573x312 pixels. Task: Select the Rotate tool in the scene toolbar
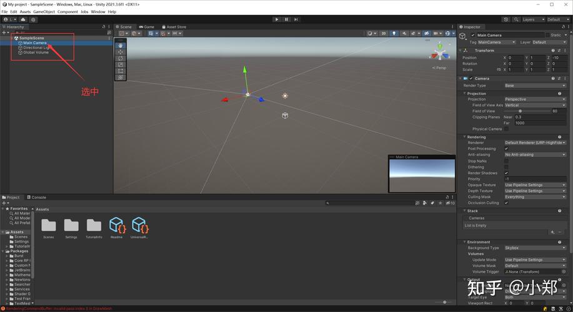pos(121,58)
